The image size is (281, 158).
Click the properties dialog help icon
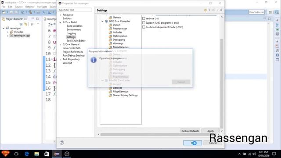[61, 143]
